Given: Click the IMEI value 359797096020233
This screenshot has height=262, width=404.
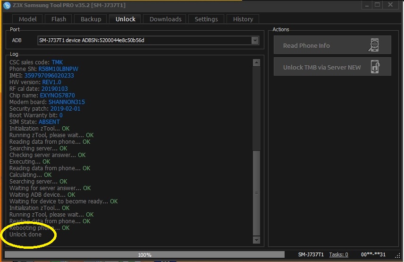Looking at the screenshot, I should pos(49,75).
